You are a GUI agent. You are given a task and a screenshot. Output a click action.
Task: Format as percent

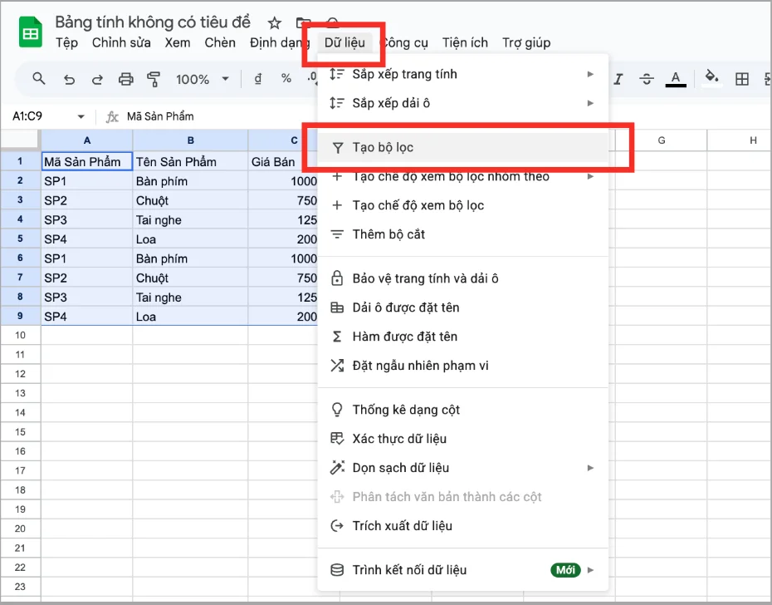[x=286, y=78]
